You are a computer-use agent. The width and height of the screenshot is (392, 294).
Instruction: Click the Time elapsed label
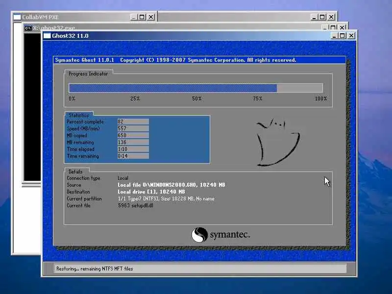click(x=80, y=149)
